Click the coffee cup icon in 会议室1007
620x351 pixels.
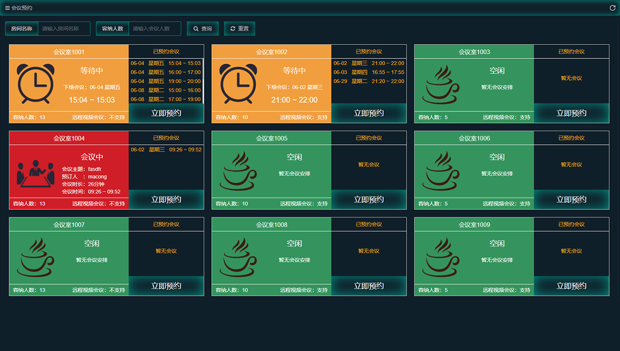click(35, 256)
